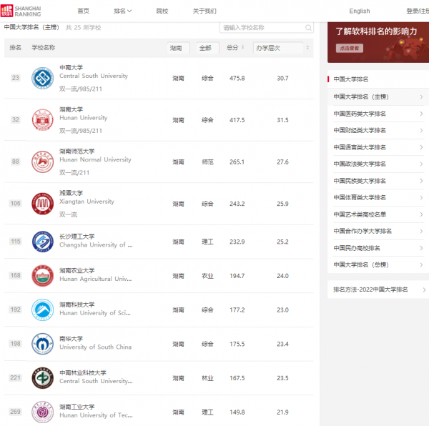Go to 院校 in navigation bar

tap(162, 11)
